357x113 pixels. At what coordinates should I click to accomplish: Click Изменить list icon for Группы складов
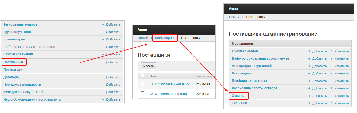click(x=331, y=51)
